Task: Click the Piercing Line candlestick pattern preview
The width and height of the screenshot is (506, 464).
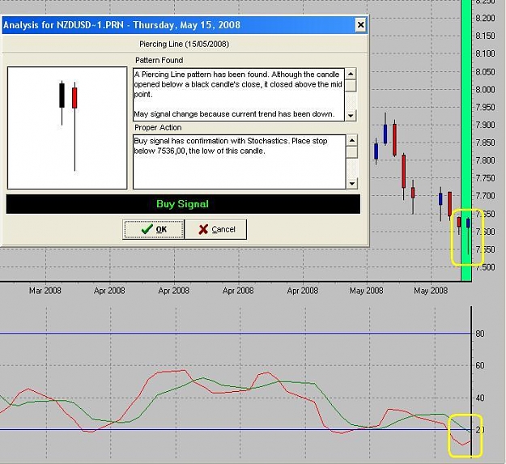Action: [67, 128]
